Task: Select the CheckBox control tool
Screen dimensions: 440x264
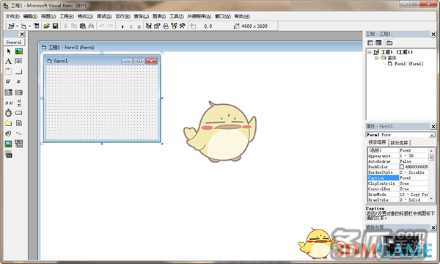Action: pos(8,81)
